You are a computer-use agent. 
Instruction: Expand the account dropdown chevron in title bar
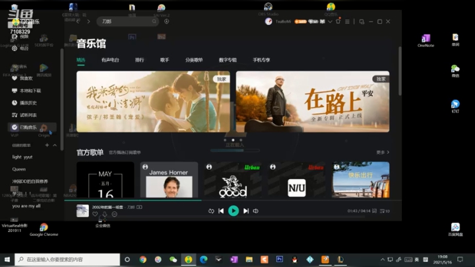(330, 22)
